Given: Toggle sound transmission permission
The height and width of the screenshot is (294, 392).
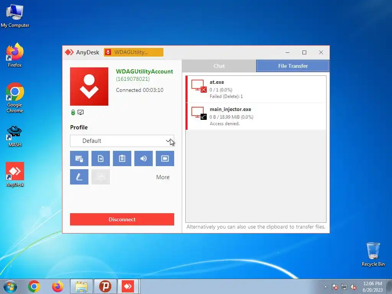Looking at the screenshot, I should 144,158.
